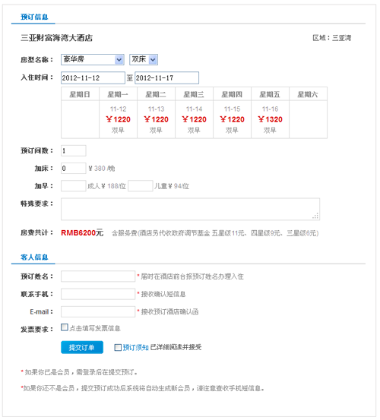Viewport: 380px width, 420px height.
Task: Select the 客人信息 section tab
Action: (34, 257)
